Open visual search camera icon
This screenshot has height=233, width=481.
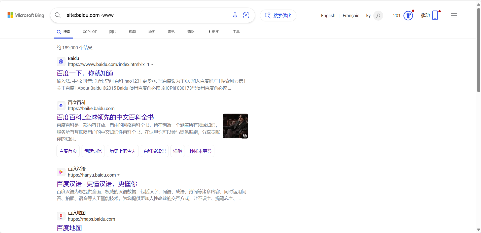point(246,15)
